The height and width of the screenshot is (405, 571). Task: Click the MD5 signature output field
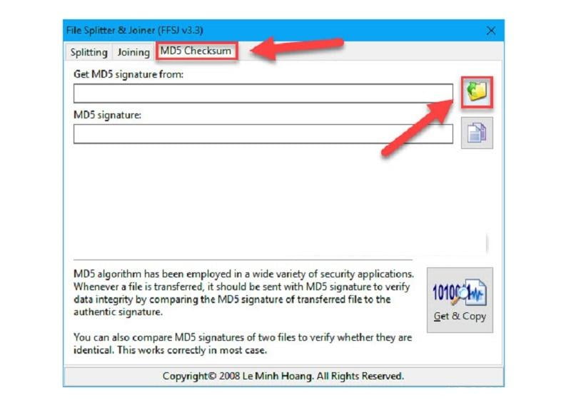pyautogui.click(x=263, y=134)
